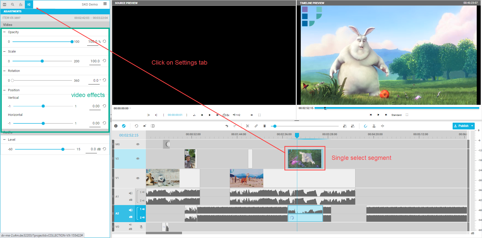This screenshot has height=238, width=482.
Task: Click the trash delete icon in timeline toolbar
Action: [x=264, y=126]
